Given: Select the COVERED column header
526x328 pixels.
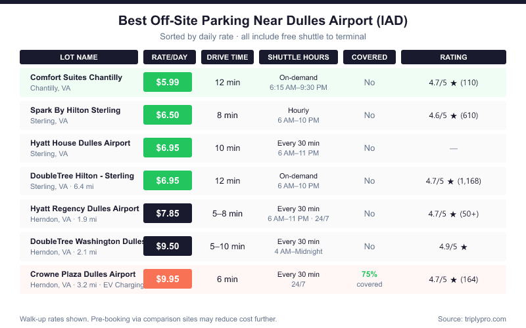Looking at the screenshot, I should (x=370, y=57).
